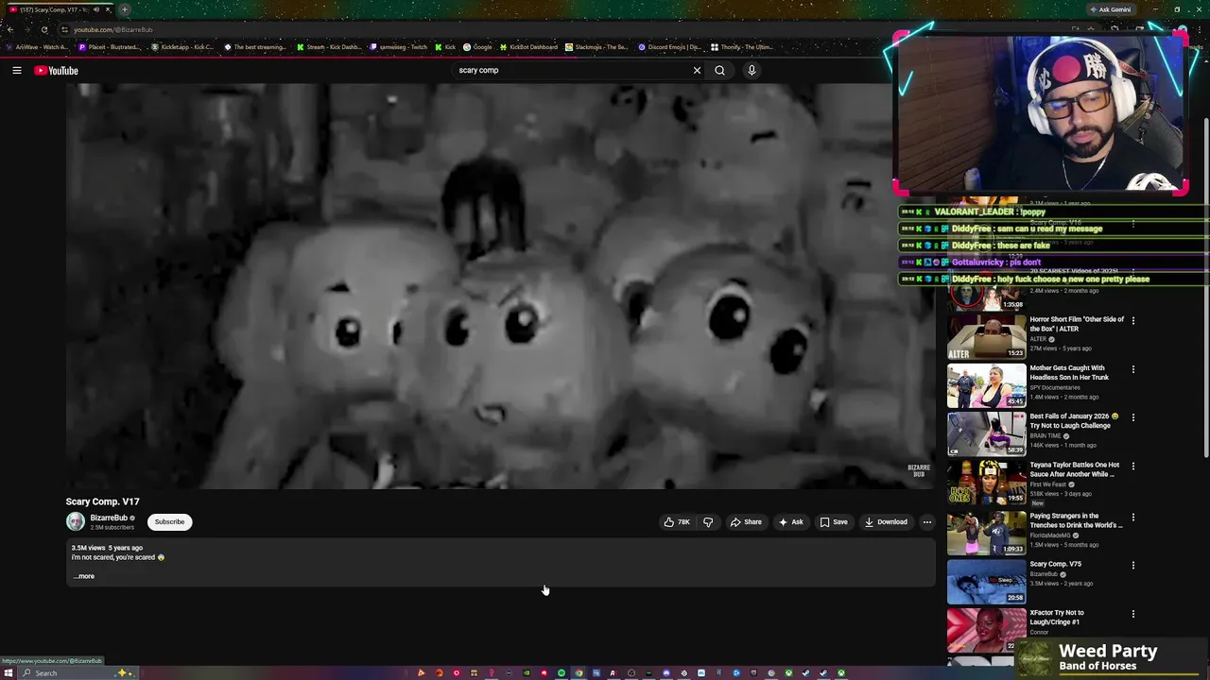Viewport: 1210px width, 680px height.
Task: Open the YouTube hamburger guide menu
Action: click(x=17, y=70)
